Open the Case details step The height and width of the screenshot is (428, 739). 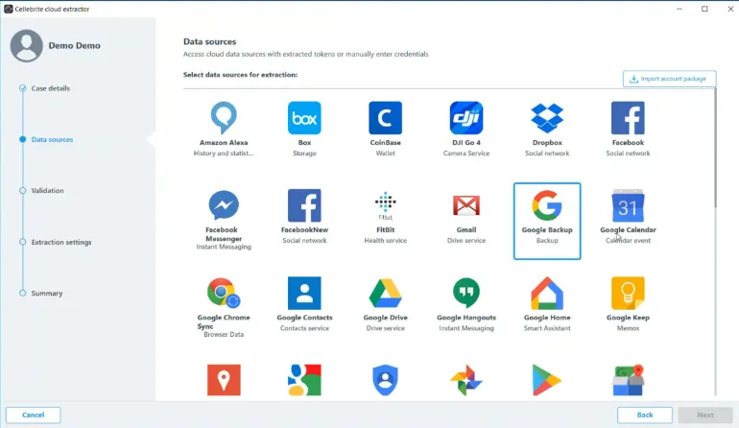tap(50, 88)
